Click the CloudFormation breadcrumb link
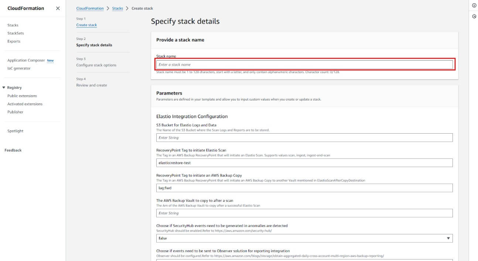 click(x=90, y=8)
